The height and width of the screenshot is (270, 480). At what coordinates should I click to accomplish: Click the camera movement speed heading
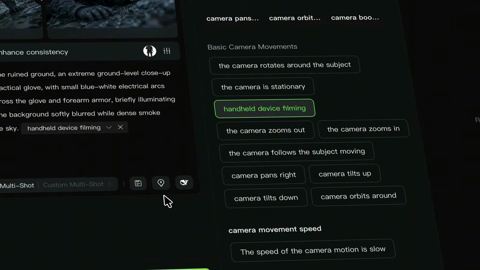[x=275, y=229]
